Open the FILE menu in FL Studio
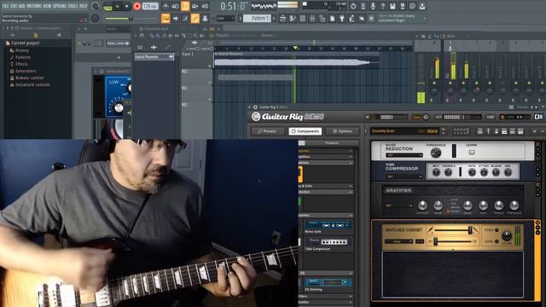 coord(5,6)
